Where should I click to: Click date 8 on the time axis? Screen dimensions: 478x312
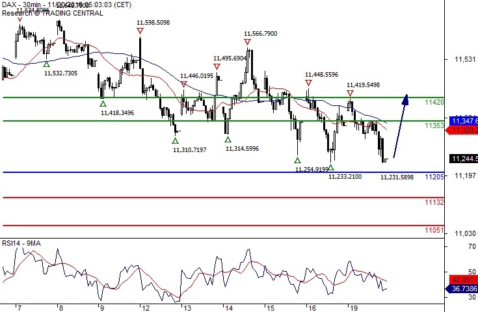coord(61,308)
